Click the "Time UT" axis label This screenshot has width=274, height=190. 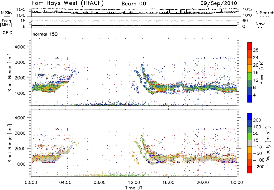[x=134, y=188]
